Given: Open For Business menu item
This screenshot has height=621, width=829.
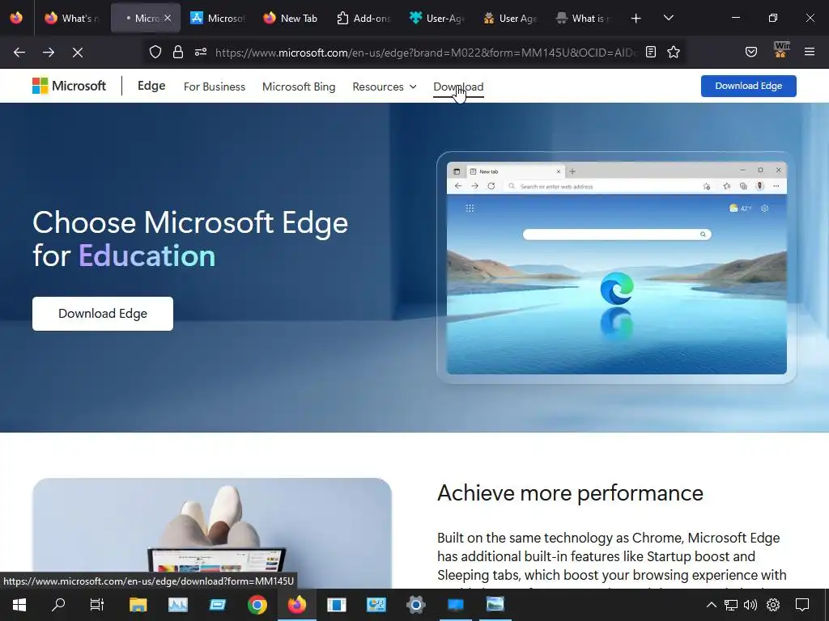Looking at the screenshot, I should 214,87.
